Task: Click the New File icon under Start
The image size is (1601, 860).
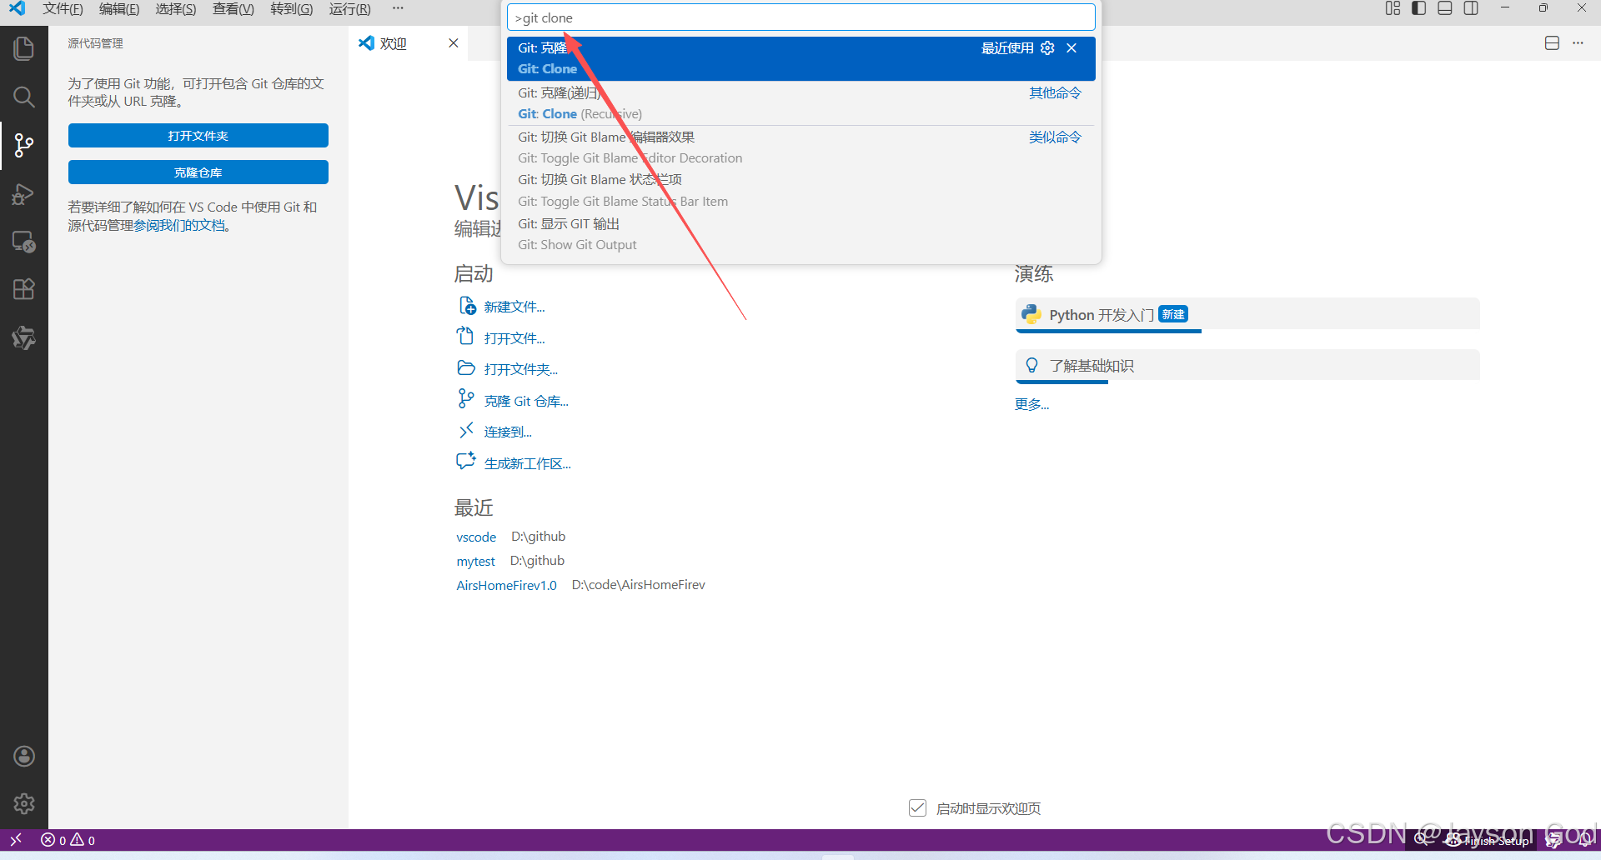Action: click(467, 306)
